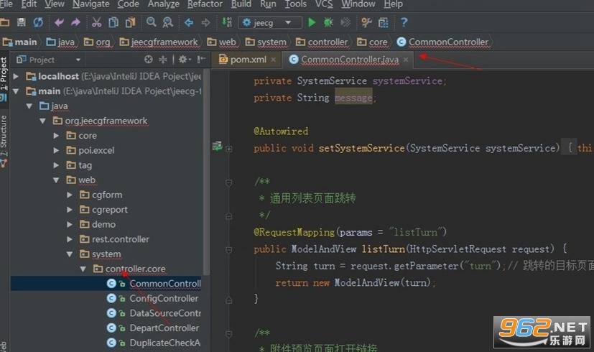Expand the cgform package node
Screen dimensions: 594x352
click(x=70, y=195)
